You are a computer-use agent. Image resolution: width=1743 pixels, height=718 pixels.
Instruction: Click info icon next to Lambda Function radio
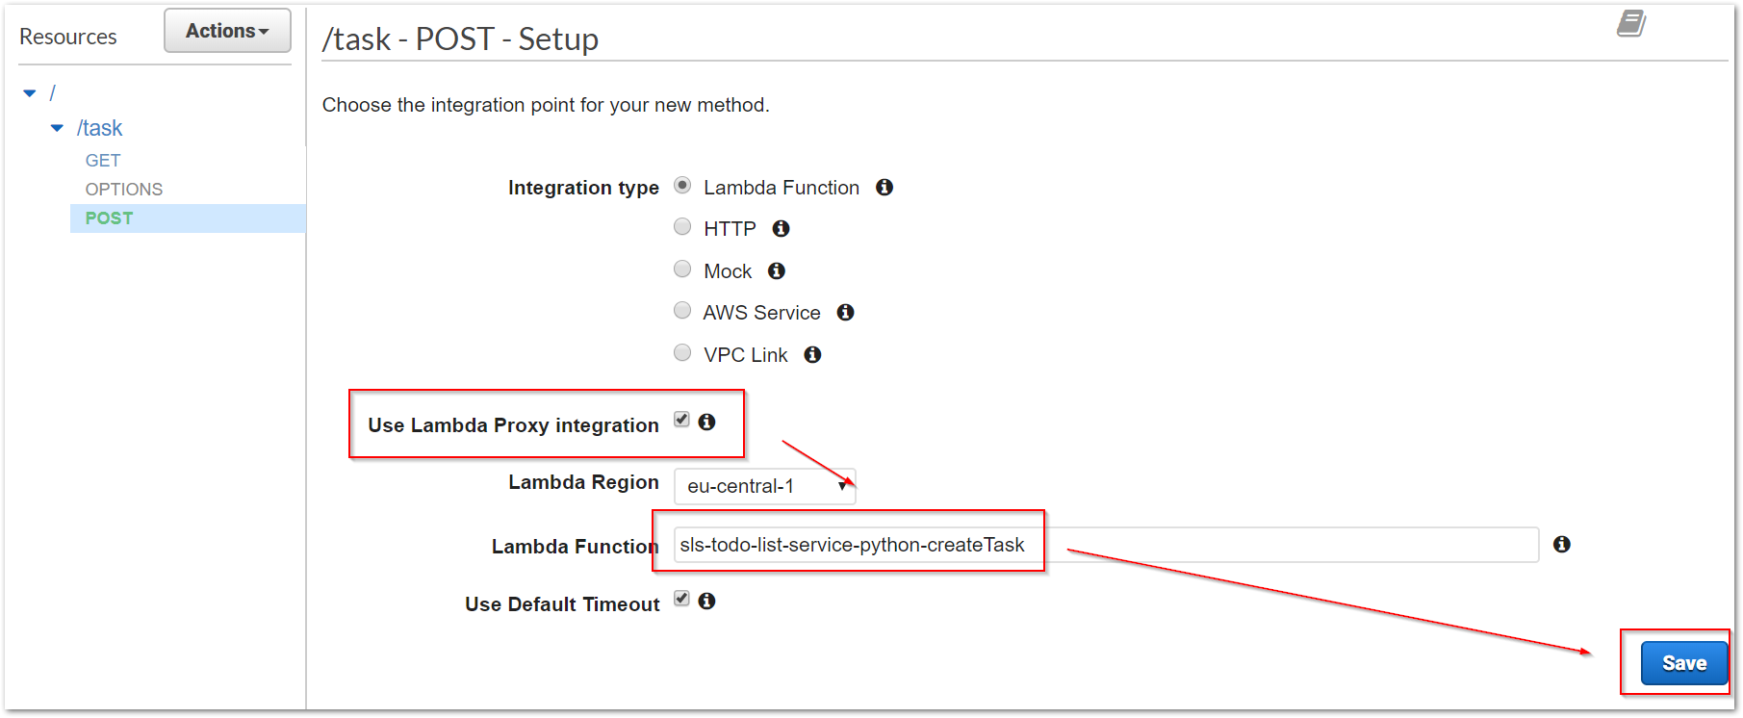coord(884,187)
